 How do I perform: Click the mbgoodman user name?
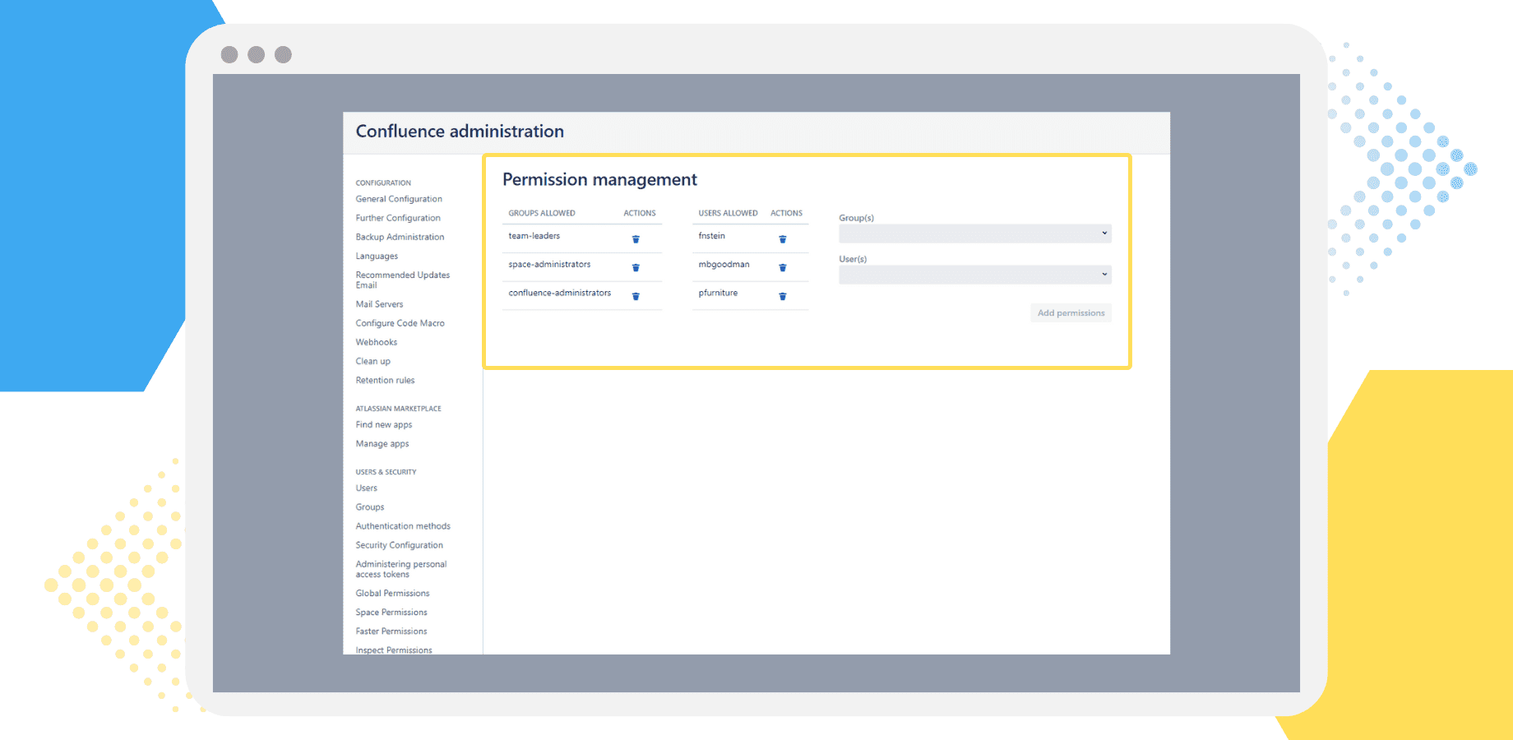pyautogui.click(x=724, y=265)
